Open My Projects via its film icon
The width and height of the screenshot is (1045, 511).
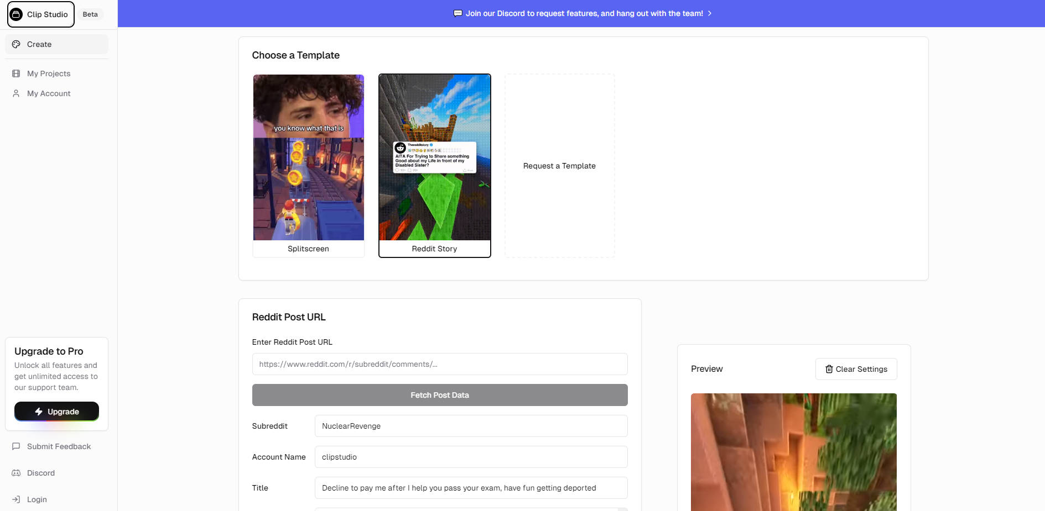(16, 73)
